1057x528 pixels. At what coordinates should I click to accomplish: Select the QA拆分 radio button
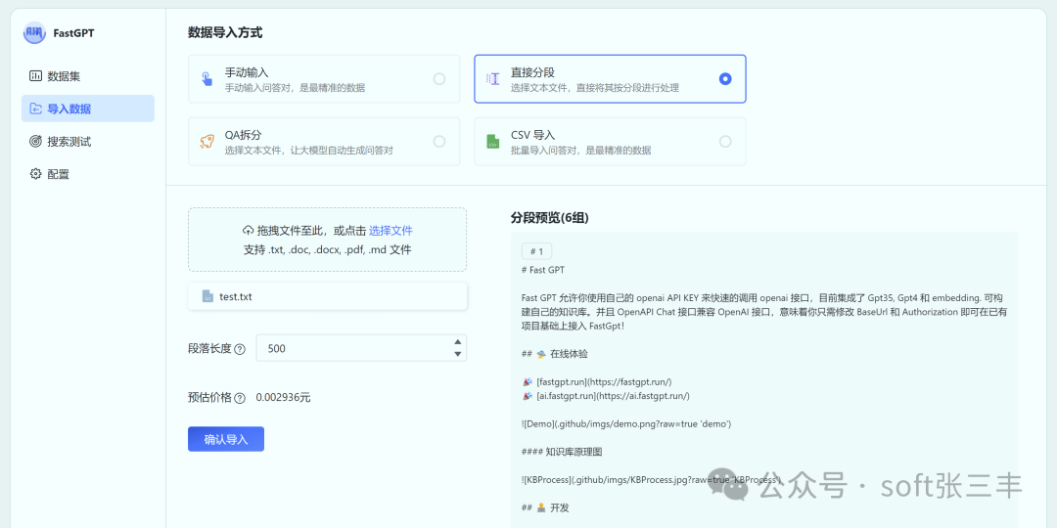click(439, 142)
